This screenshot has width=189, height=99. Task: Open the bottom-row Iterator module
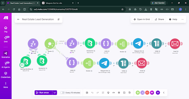[88, 63]
